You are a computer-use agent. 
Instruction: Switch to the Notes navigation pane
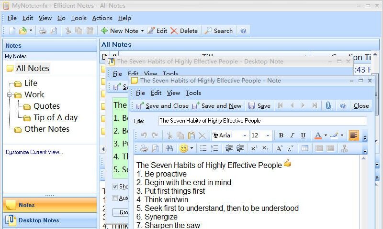coord(50,205)
